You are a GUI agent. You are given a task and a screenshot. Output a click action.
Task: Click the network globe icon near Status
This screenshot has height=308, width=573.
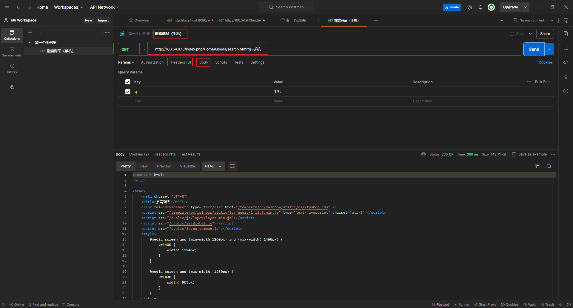(423, 154)
